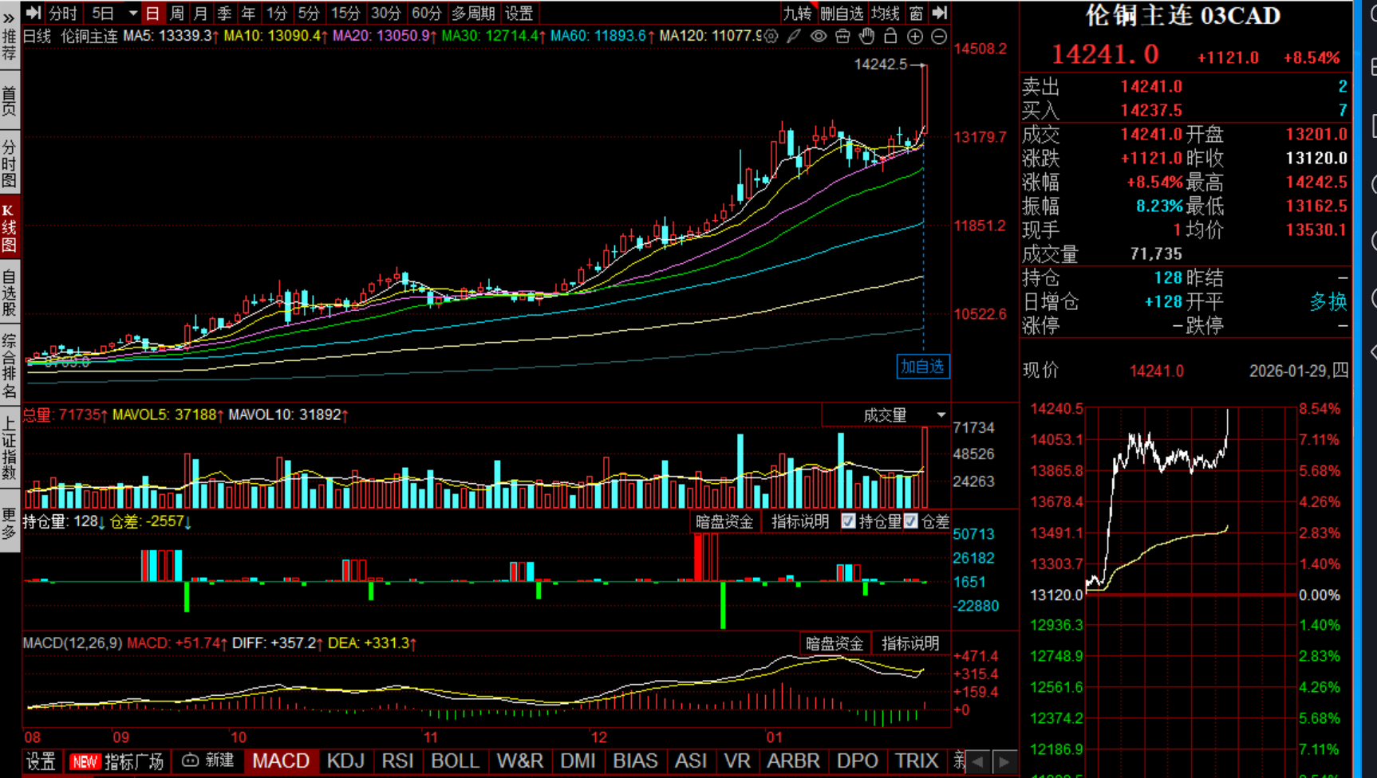Select the TRIX indicator tab
This screenshot has width=1377, height=778.
(917, 761)
